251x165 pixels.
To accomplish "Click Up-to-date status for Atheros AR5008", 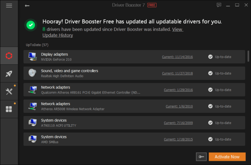I will pos(223,106).
